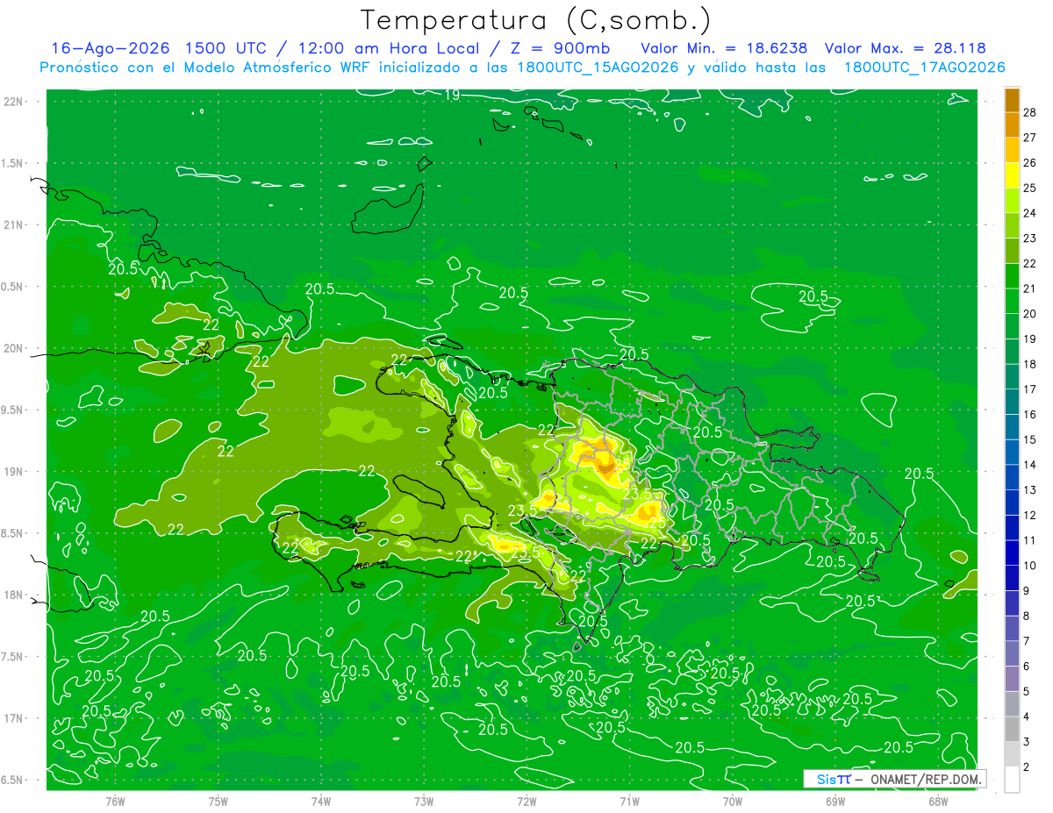Click the '75W' longitude axis label
The height and width of the screenshot is (813, 1053).
pos(218,802)
